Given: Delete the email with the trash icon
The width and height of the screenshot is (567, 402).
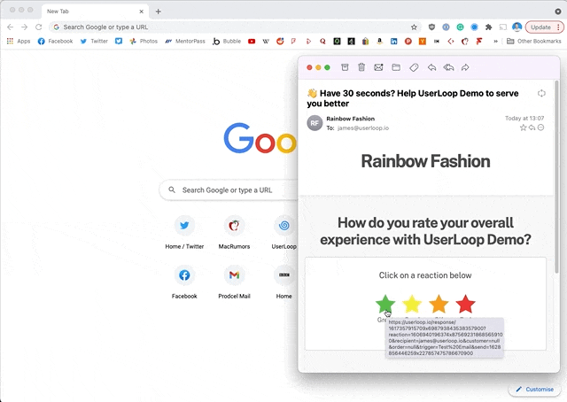Looking at the screenshot, I should pos(361,67).
